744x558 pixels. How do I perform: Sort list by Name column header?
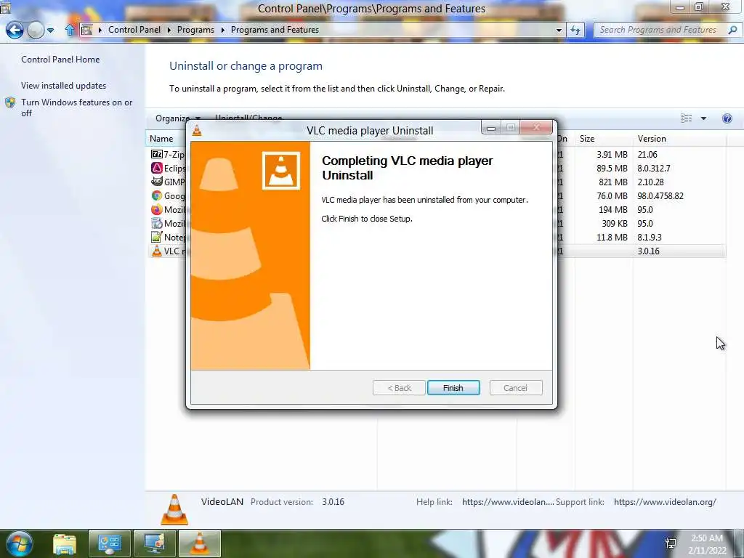(161, 139)
